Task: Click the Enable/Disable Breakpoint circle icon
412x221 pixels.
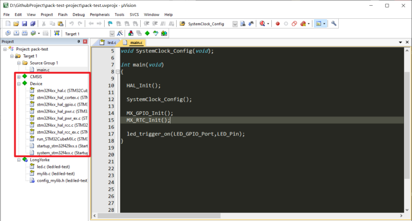Action: click(286, 23)
